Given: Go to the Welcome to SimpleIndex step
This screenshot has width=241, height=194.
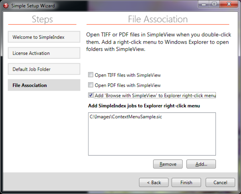Looking at the screenshot, I should 44,37.
